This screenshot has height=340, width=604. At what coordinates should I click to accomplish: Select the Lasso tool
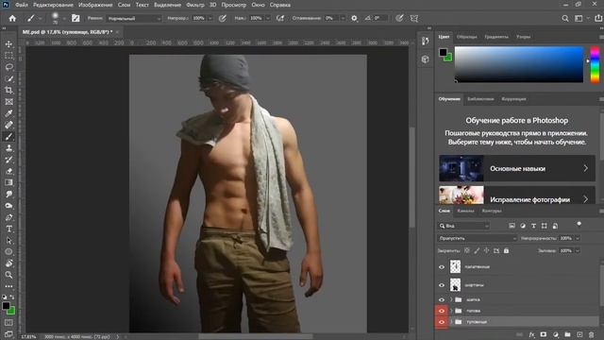(8, 67)
